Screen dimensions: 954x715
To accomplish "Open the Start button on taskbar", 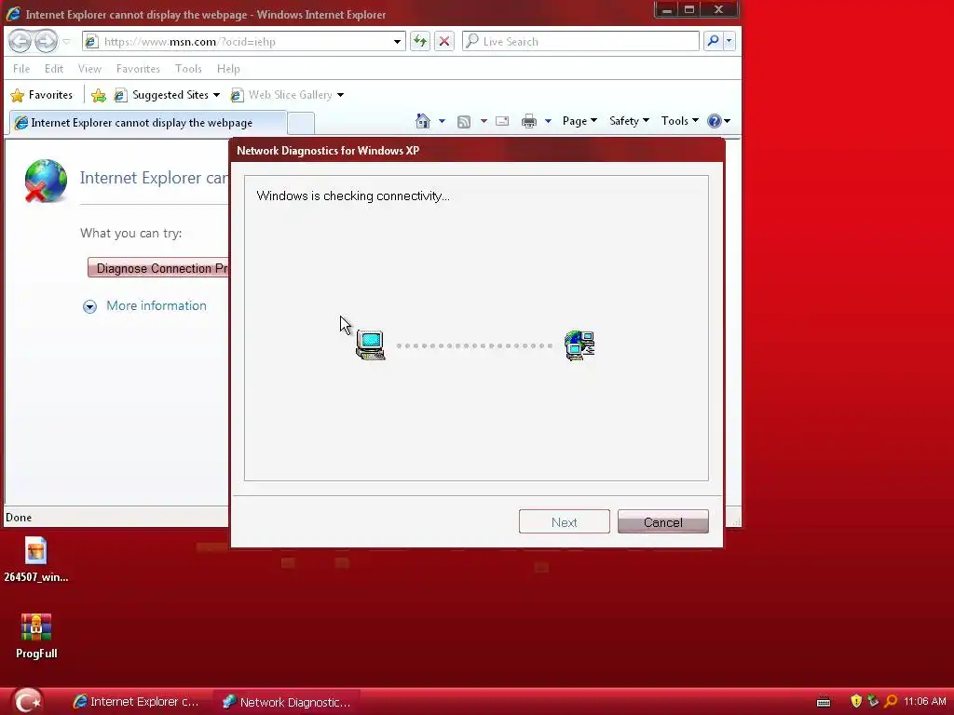I will (27, 701).
